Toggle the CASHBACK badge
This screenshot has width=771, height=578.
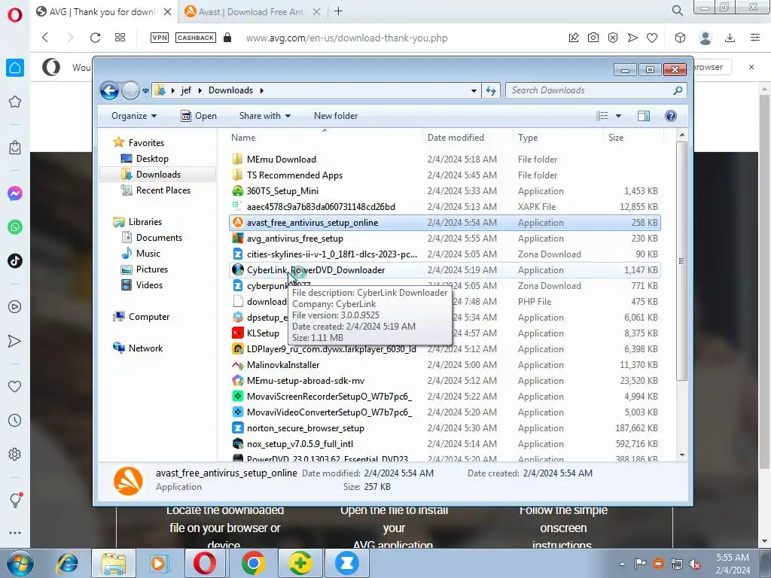[x=196, y=38]
